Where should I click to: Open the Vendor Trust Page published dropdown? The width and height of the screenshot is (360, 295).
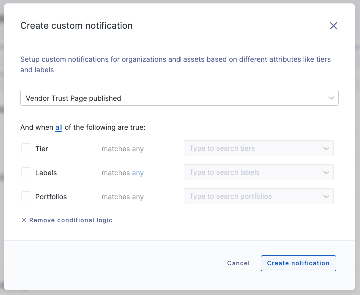179,98
